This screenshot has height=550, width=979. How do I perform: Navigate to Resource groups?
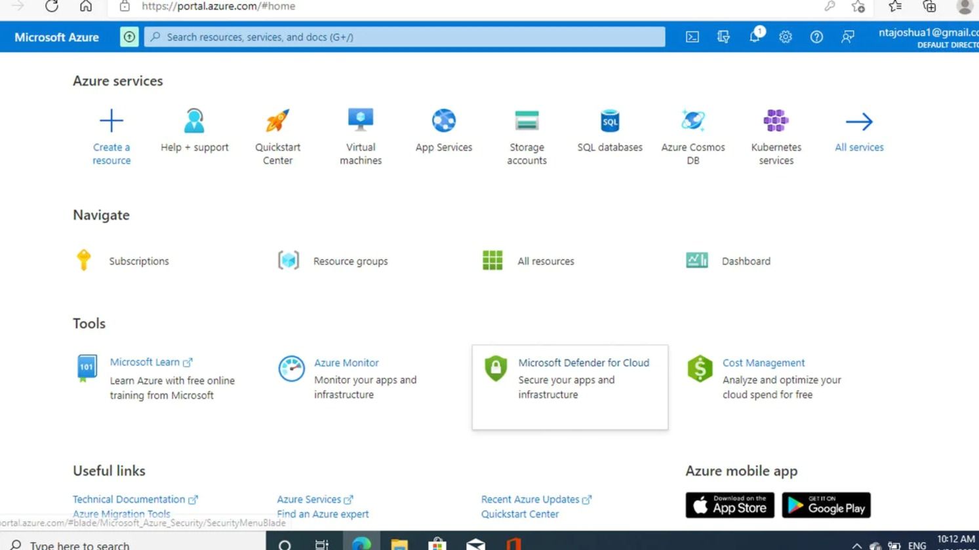click(x=350, y=261)
